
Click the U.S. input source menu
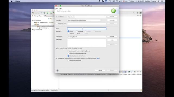point(125,1)
